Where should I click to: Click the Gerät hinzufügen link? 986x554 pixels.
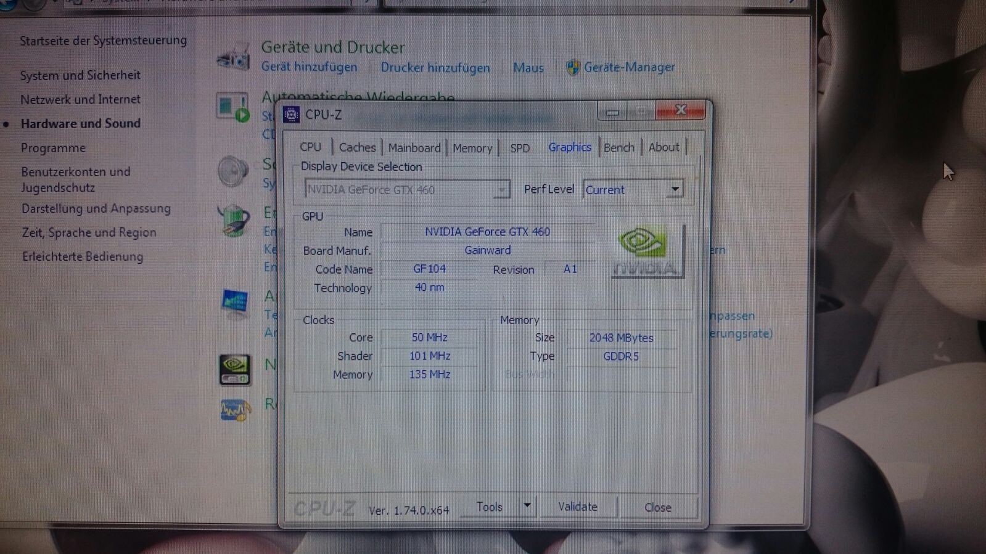[x=309, y=67]
